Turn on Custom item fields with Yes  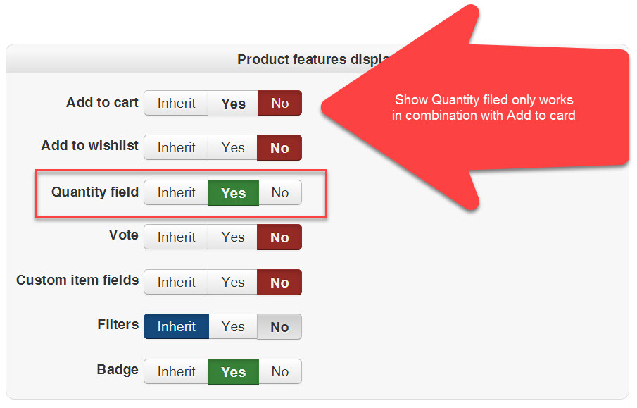click(233, 282)
